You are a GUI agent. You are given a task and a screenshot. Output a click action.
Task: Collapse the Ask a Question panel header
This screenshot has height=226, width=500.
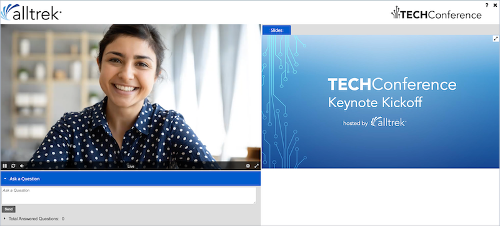[x=131, y=179]
